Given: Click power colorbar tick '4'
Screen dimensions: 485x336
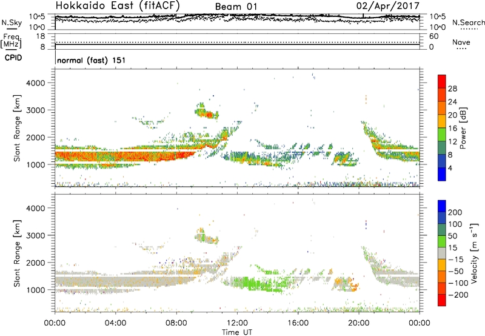Looking at the screenshot, I should pyautogui.click(x=450, y=168).
